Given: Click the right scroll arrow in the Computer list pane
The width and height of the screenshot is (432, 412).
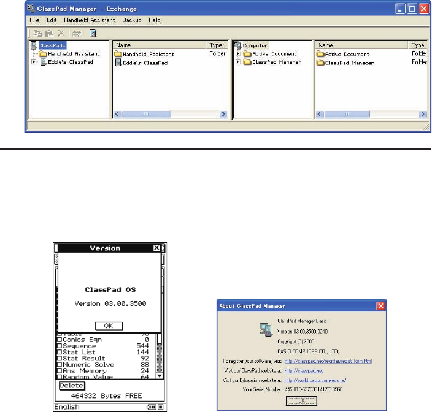Looking at the screenshot, I should coord(423,114).
